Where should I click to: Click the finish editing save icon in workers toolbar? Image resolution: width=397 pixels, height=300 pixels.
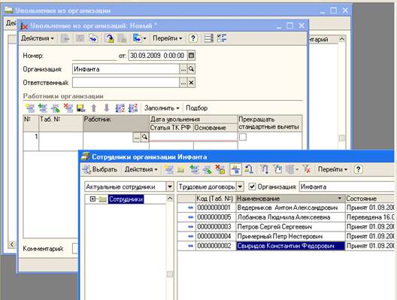click(81, 108)
